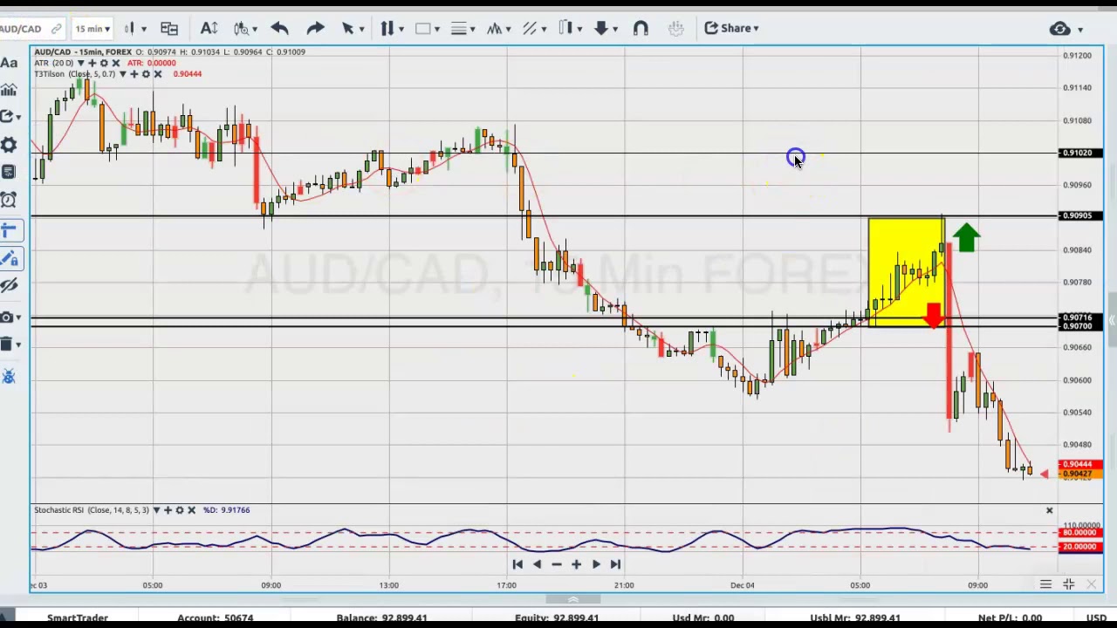Click the chart menu lines icon bottom right
1117x628 pixels.
(x=1045, y=584)
